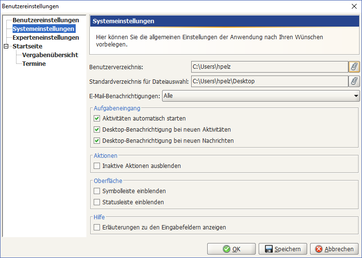Image resolution: width=362 pixels, height=258 pixels.
Task: Select Vergabenübersicht under Startseite
Action: pos(50,55)
